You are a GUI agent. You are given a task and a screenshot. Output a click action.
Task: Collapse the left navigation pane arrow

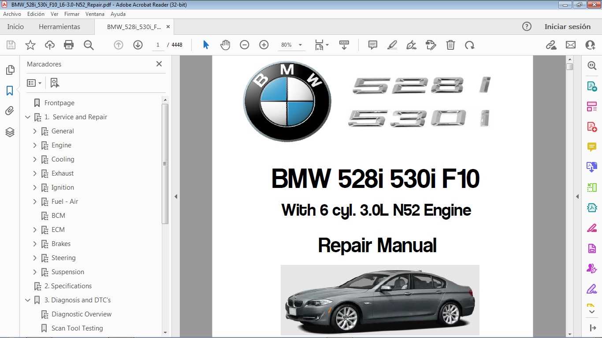(175, 196)
